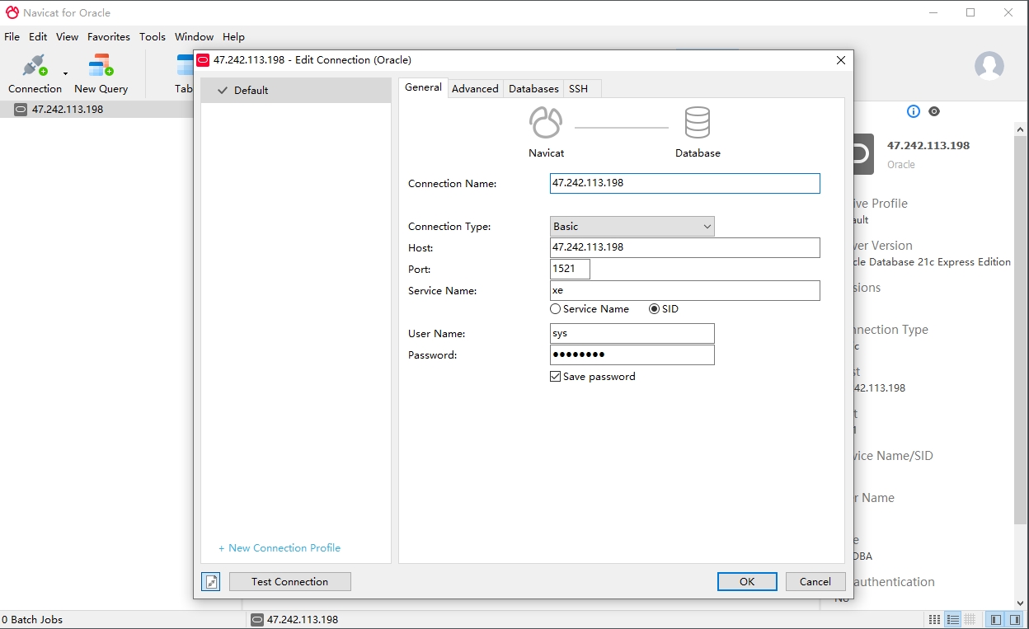
Task: Open the Advanced tab
Action: pyautogui.click(x=475, y=89)
